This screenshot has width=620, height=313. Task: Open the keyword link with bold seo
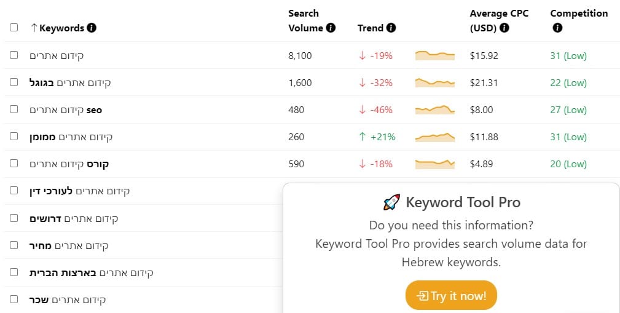click(66, 110)
